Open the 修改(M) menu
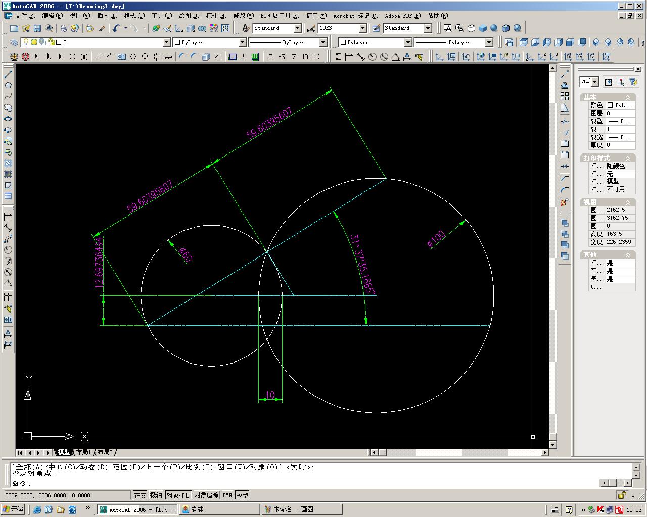This screenshot has height=517, width=647. click(x=243, y=16)
